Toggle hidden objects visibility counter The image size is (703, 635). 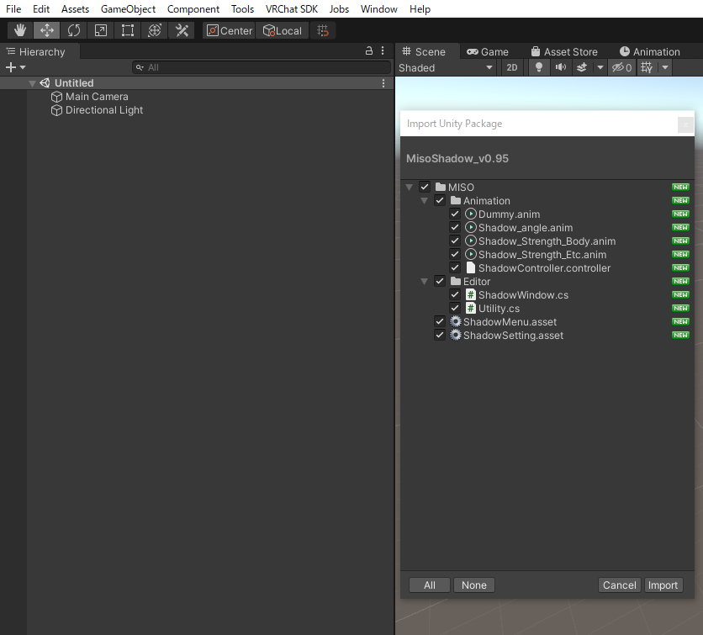point(621,68)
